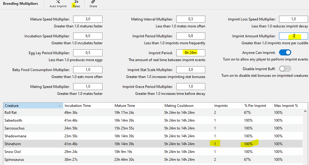Edit the Egg Lay Period Multiplier field
The width and height of the screenshot is (309, 165).
[88, 53]
